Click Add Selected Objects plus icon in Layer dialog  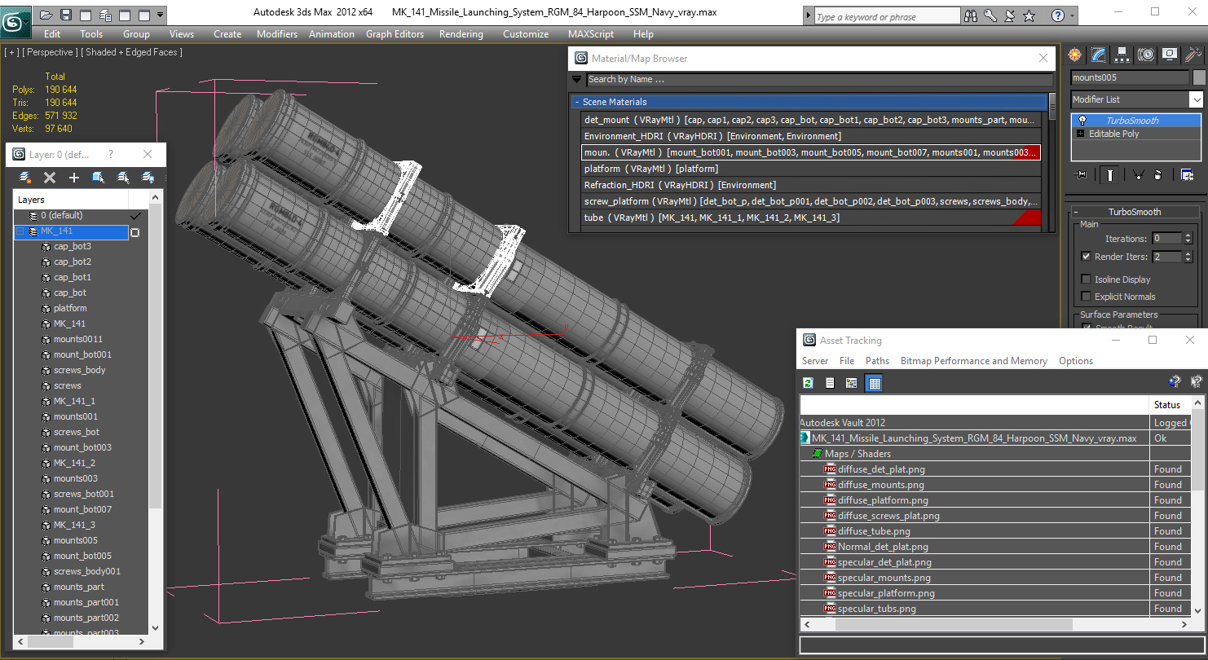tap(74, 178)
